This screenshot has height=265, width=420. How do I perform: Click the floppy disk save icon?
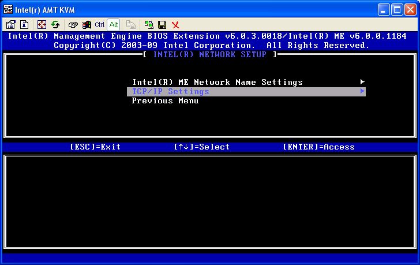click(162, 25)
